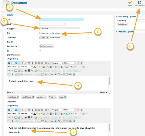The height and width of the screenshot is (136, 145).
Task: Open Paragraph format dropdown in Description editor
Action: click(x=57, y=110)
